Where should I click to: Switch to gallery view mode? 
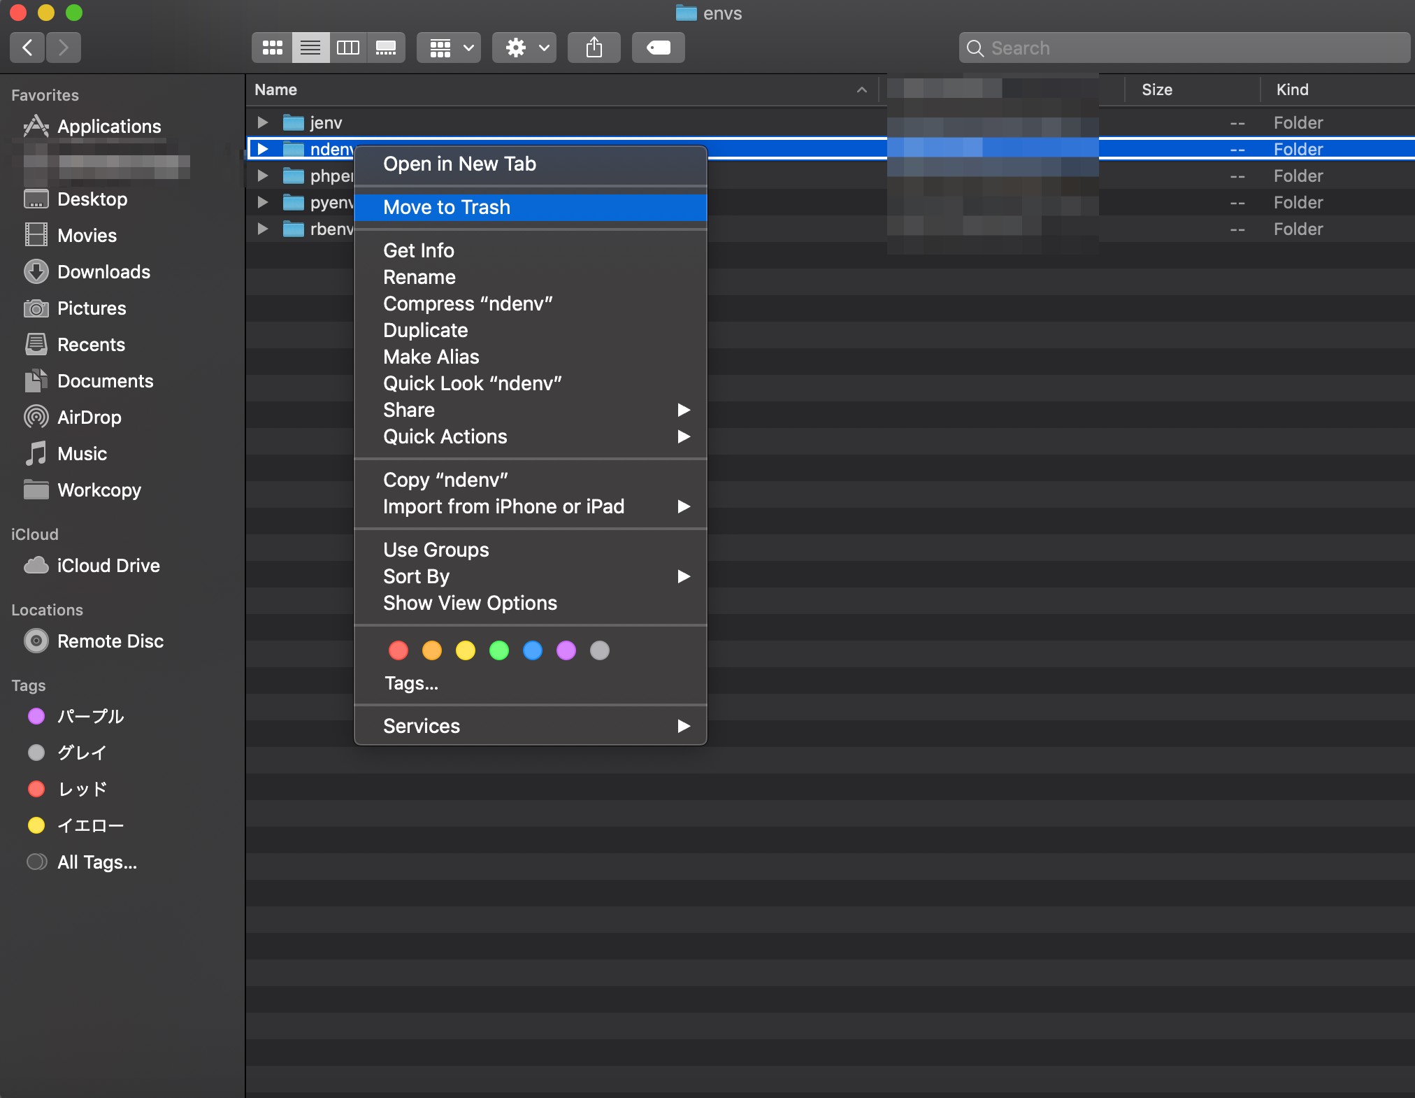(x=386, y=48)
